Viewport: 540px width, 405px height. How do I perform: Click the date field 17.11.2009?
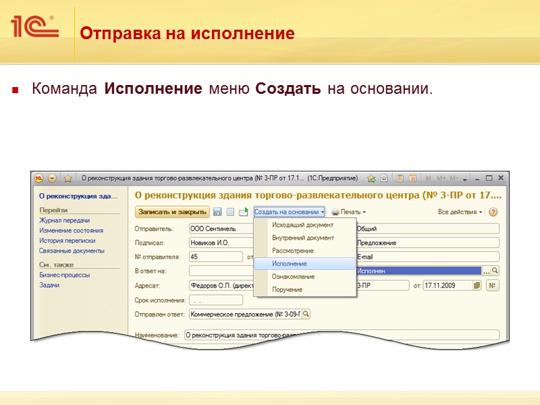(448, 286)
